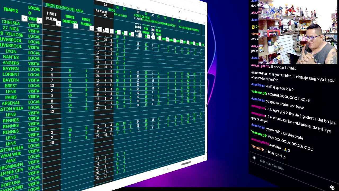Click the TEAM 2 column header

[11, 11]
